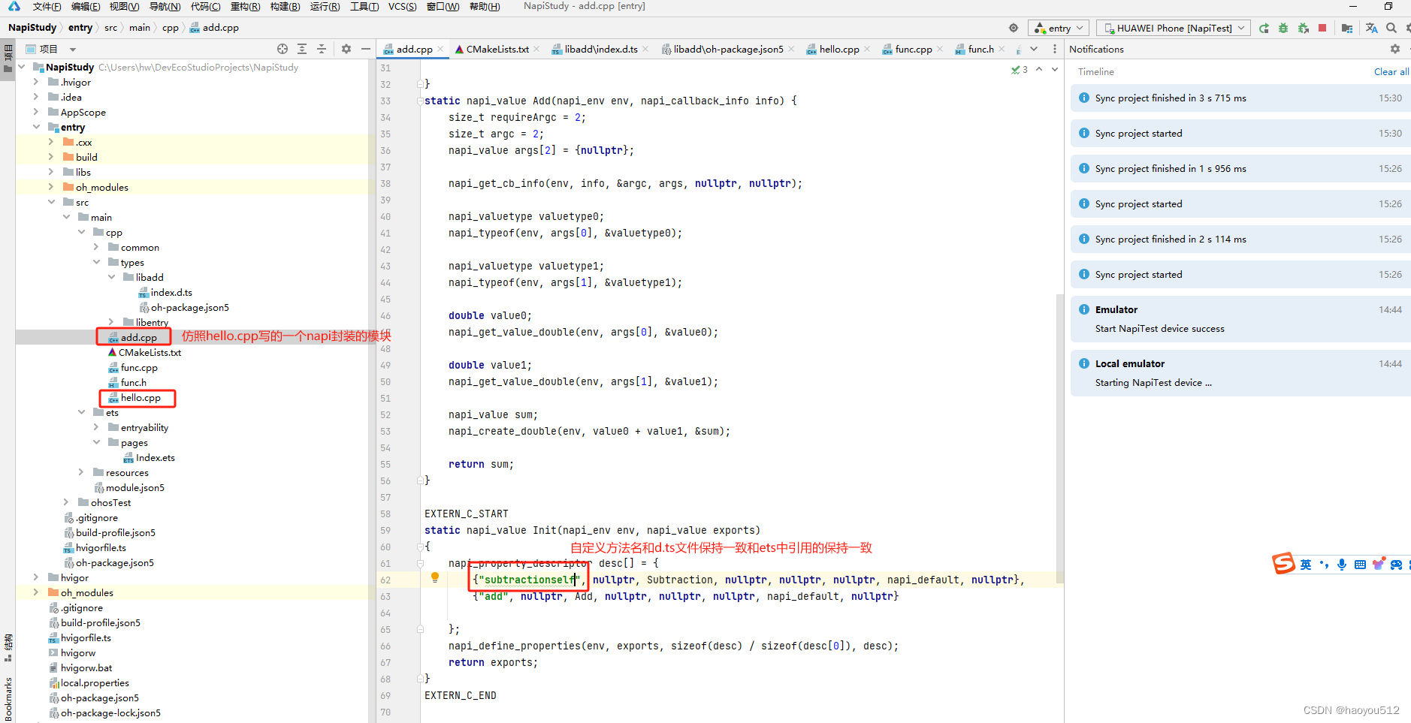Collapse the NapiStudy root node

(x=21, y=67)
